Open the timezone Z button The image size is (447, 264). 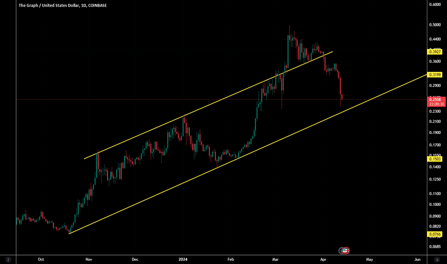click(8, 260)
